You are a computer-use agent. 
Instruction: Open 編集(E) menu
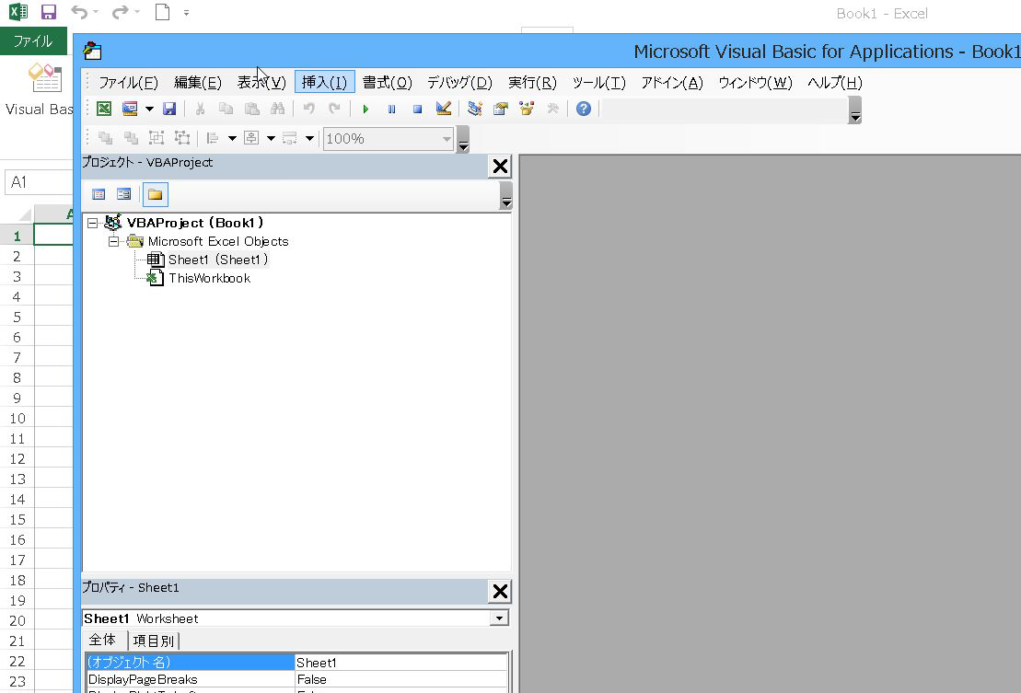pos(198,83)
